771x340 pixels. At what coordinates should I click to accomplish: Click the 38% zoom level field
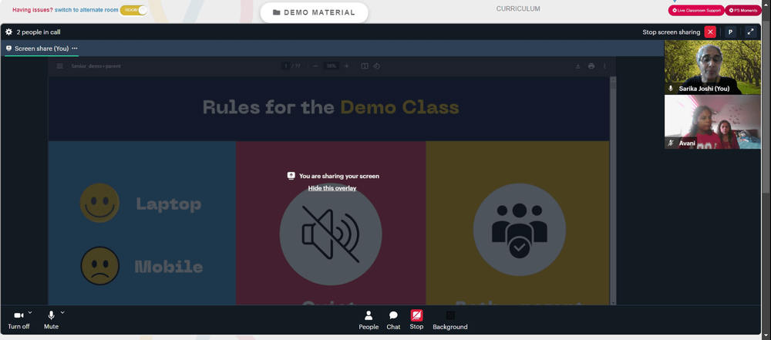click(331, 66)
